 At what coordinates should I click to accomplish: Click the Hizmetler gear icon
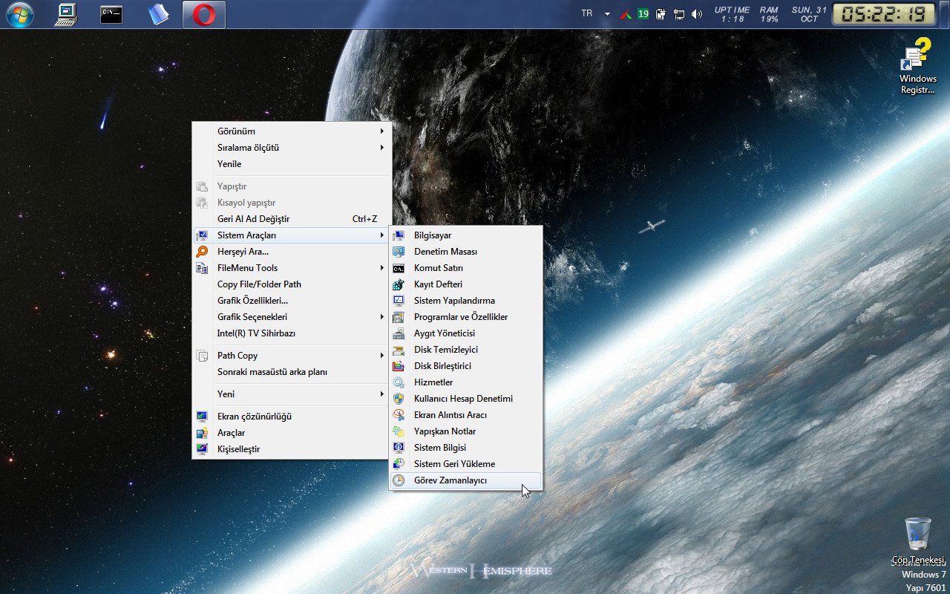pyautogui.click(x=399, y=382)
